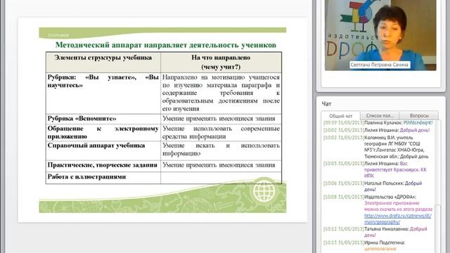Click Павлина Кулачок chat message

coord(378,123)
